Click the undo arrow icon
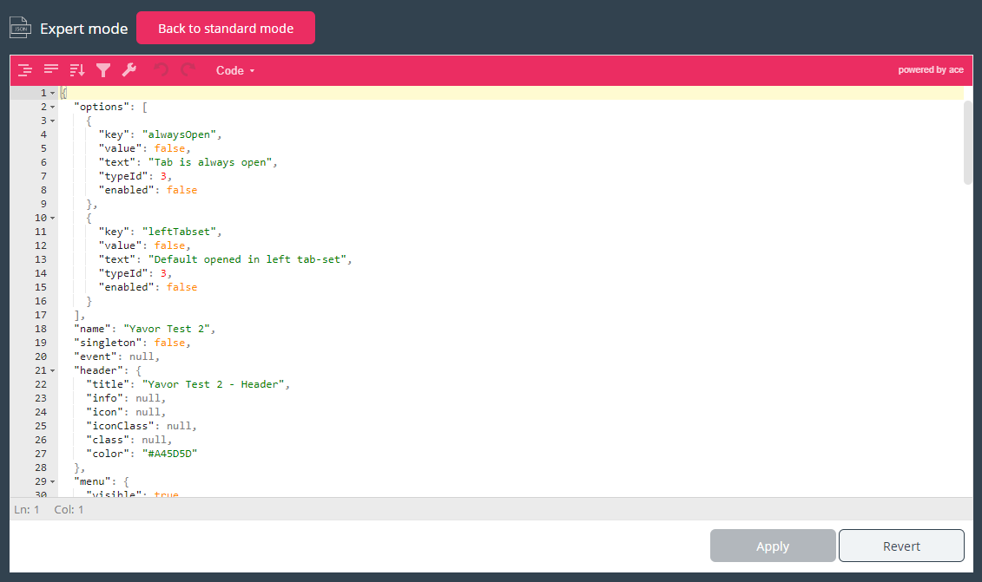This screenshot has width=982, height=582. [161, 70]
